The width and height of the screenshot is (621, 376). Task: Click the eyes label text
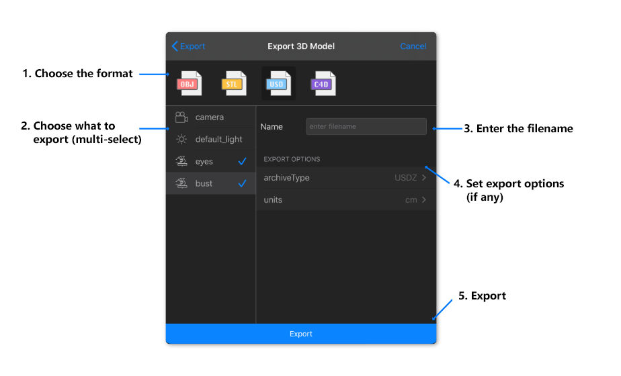(204, 162)
